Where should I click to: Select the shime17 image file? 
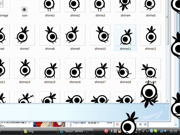coord(100,68)
